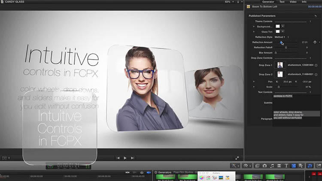Click the full-screen viewer arrows icon

(x=237, y=158)
